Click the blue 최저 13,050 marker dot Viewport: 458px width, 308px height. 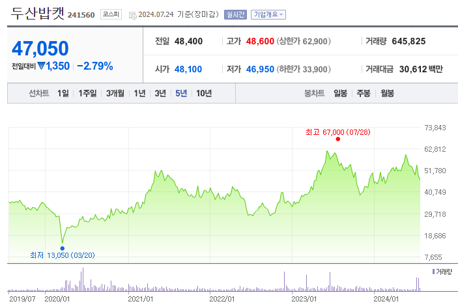62,249
